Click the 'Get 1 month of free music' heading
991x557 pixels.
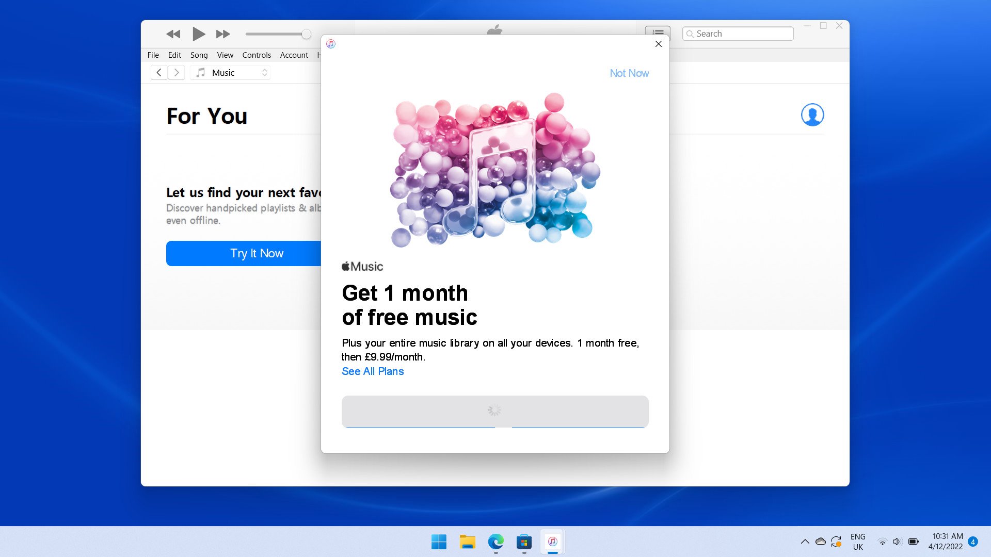tap(409, 305)
